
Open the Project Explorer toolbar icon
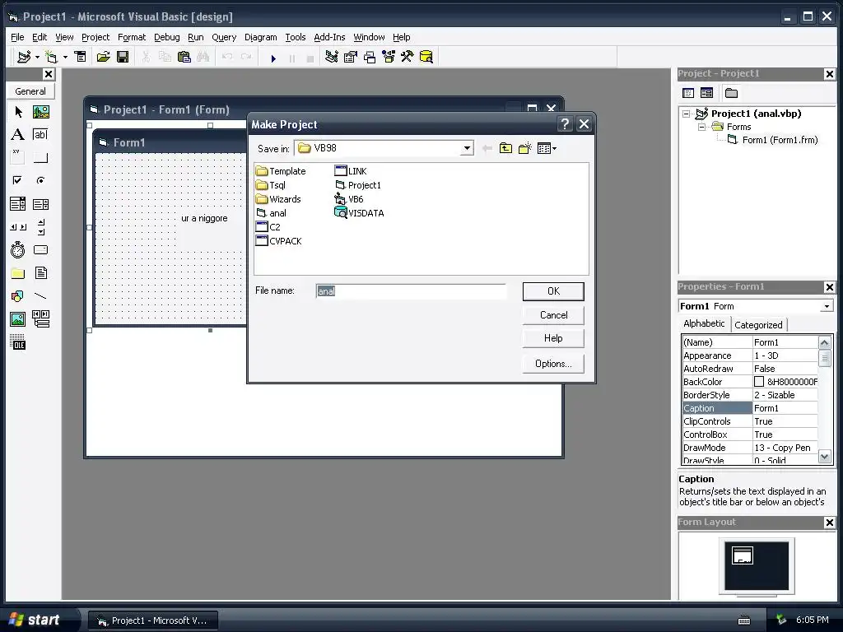(x=331, y=57)
